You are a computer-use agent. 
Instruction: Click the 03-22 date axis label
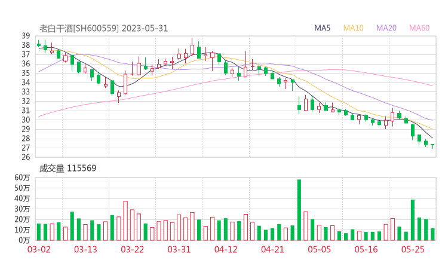click(x=132, y=249)
